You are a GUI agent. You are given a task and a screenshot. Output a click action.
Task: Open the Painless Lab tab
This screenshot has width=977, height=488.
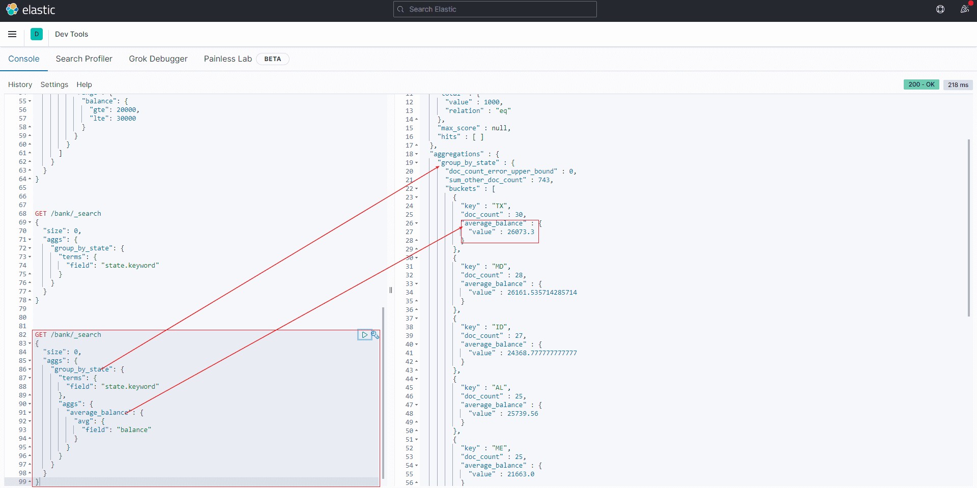[x=227, y=59]
